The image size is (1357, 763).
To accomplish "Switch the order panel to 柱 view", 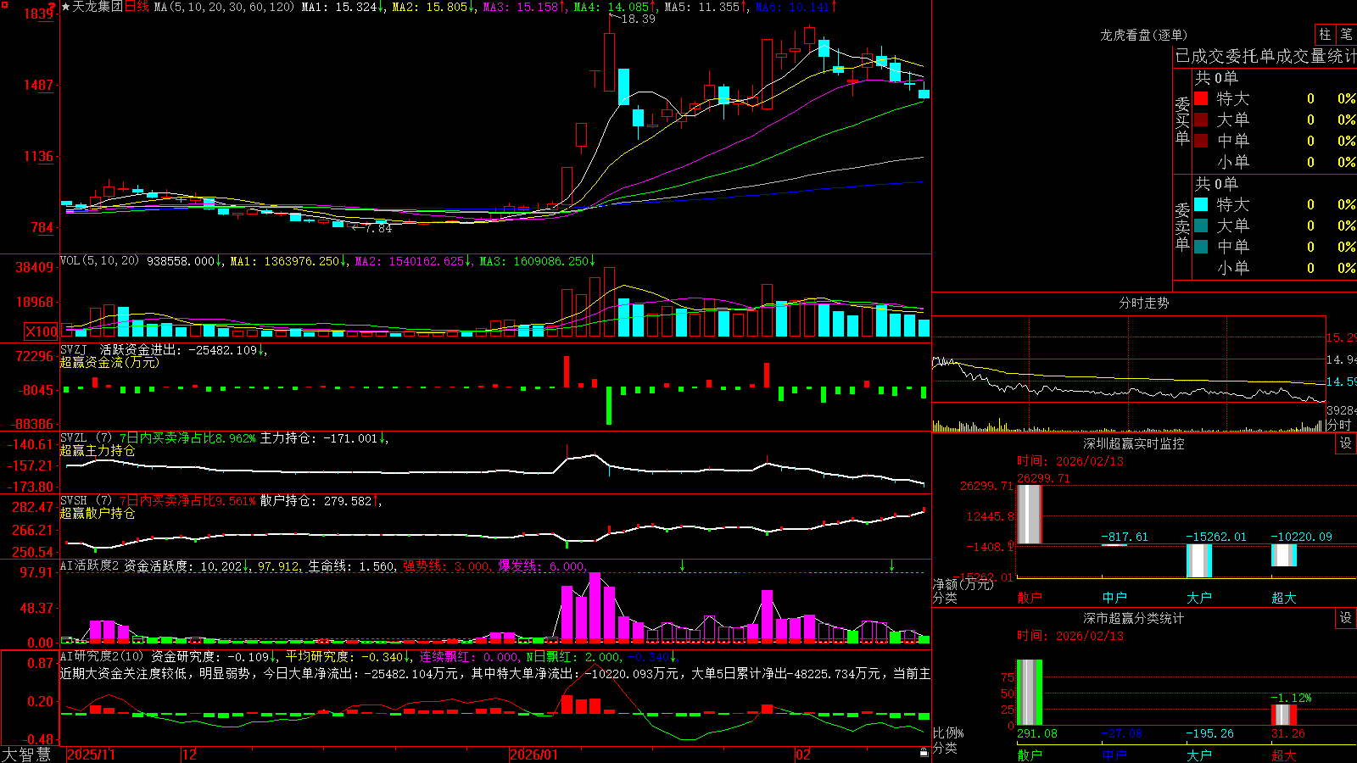I will [x=1325, y=34].
